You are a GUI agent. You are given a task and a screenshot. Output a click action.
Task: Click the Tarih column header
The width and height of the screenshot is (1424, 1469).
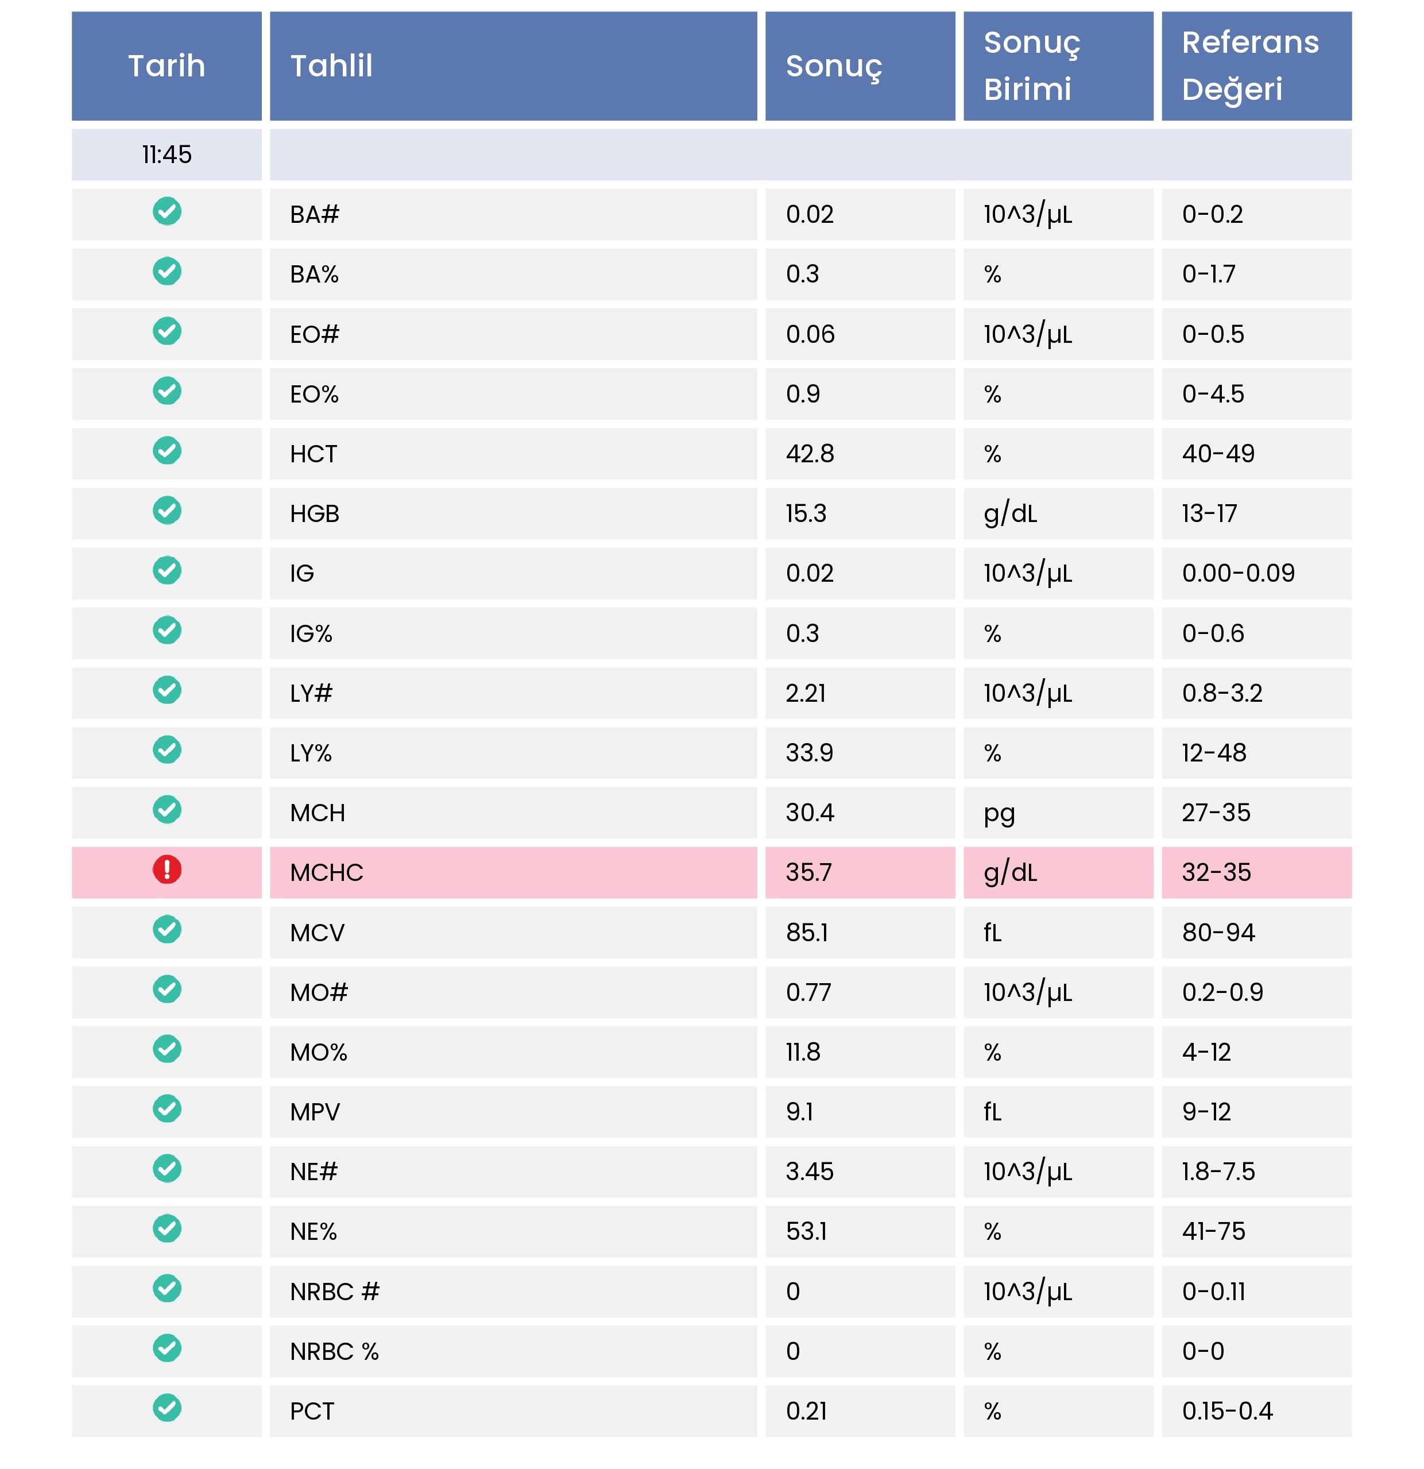point(167,66)
